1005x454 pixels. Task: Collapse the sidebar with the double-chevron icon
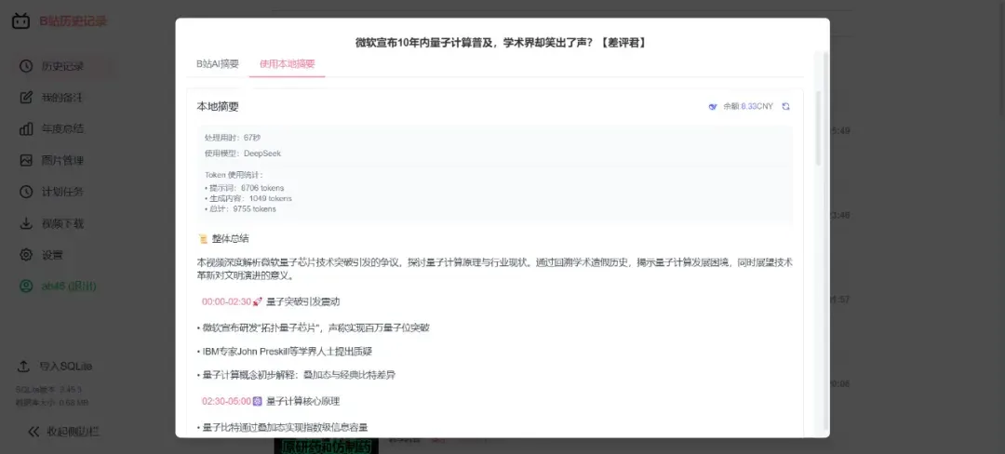pyautogui.click(x=33, y=432)
